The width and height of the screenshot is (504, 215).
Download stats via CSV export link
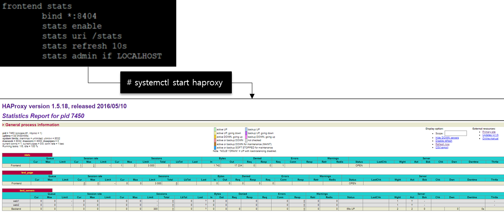tap(442, 147)
